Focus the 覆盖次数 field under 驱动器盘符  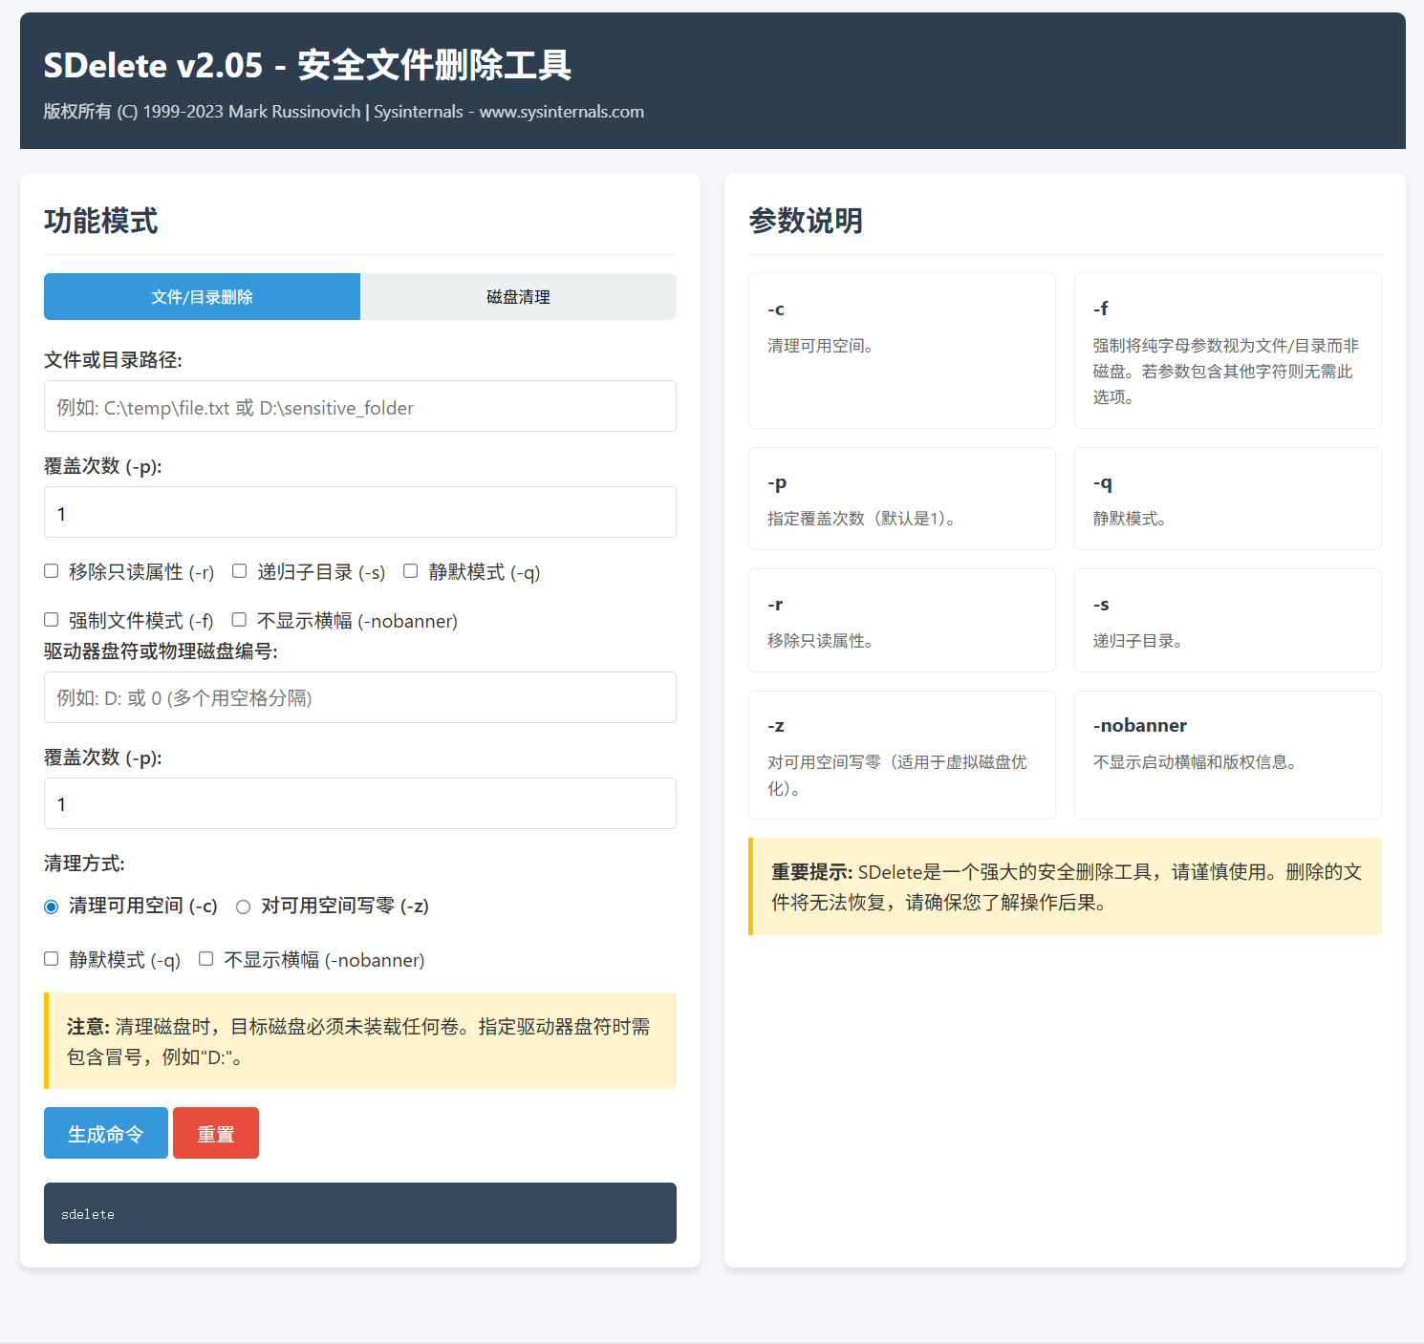coord(360,803)
